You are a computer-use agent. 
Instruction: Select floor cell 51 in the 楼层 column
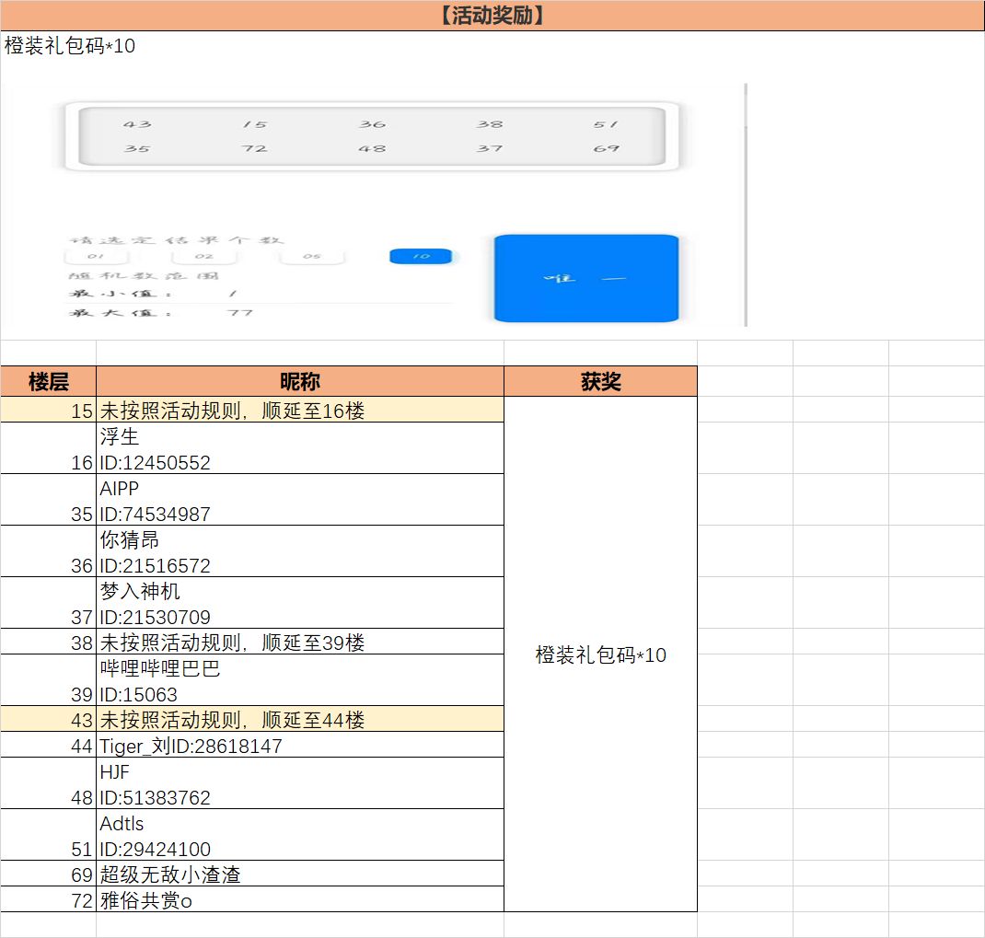click(49, 835)
